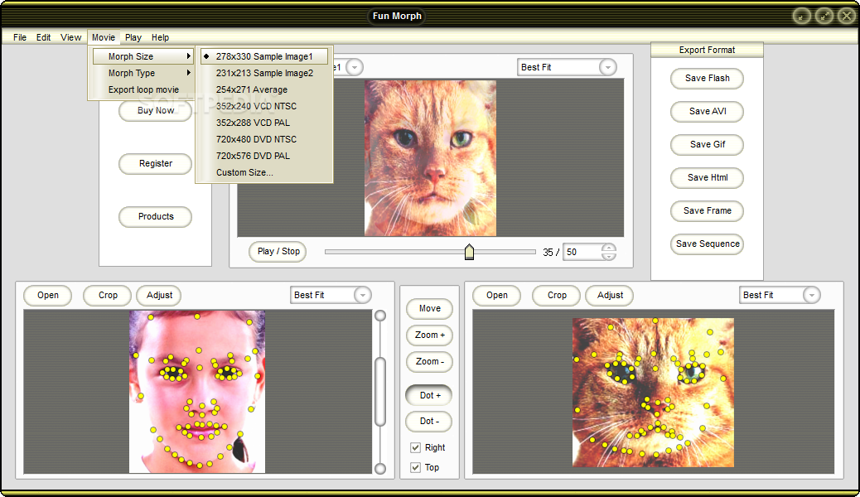The height and width of the screenshot is (497, 860).
Task: Click Save Sequence button
Action: click(x=707, y=244)
